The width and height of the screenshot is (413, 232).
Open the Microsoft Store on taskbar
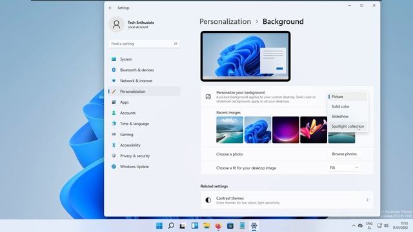point(230,226)
